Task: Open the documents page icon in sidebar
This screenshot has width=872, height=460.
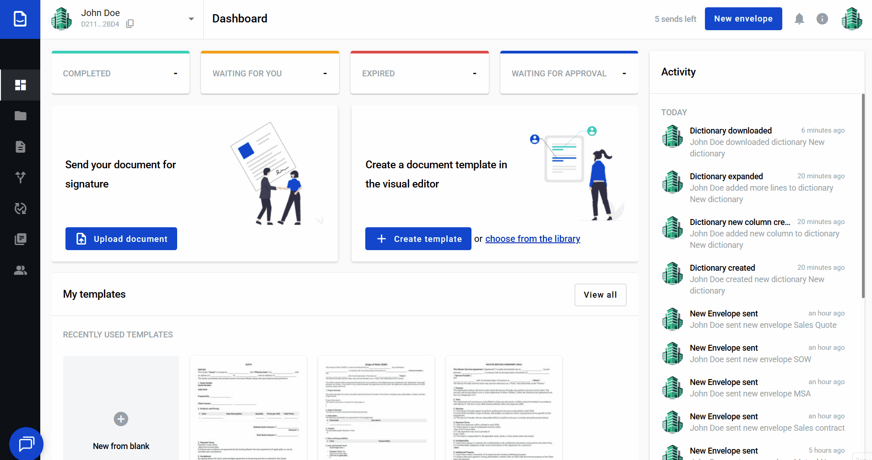Action: [20, 147]
